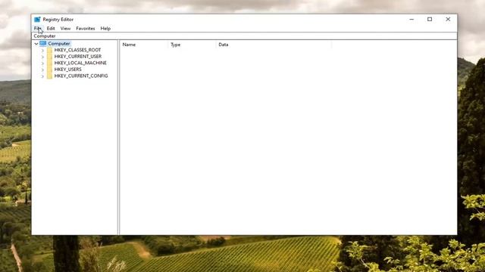The image size is (485, 272).
Task: Minimize the Registry Editor window
Action: pos(411,19)
